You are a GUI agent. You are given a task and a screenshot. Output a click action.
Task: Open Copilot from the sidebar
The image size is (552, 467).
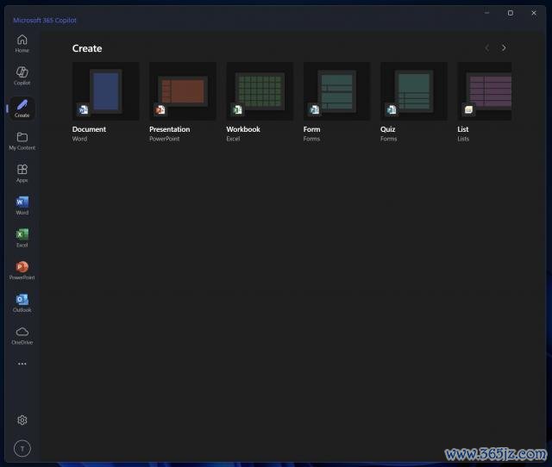[22, 76]
